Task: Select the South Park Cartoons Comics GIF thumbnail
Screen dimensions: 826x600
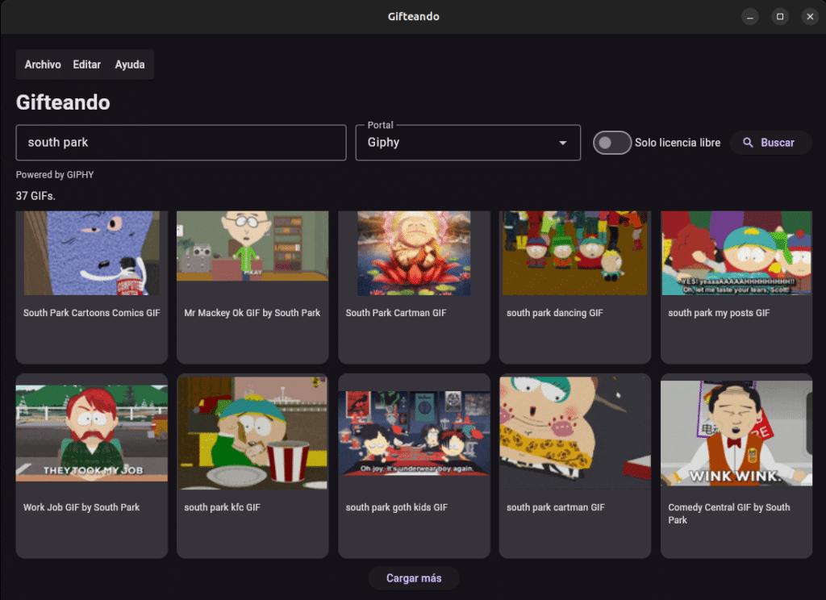Action: (x=92, y=253)
